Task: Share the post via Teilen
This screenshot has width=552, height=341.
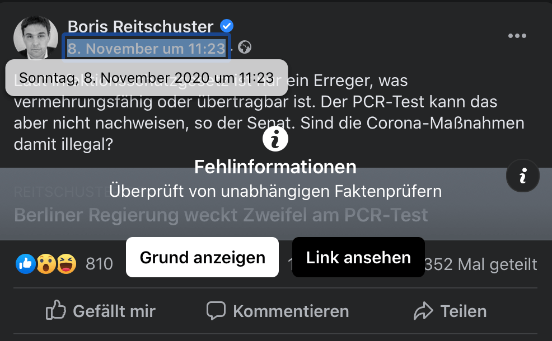Action: (450, 311)
